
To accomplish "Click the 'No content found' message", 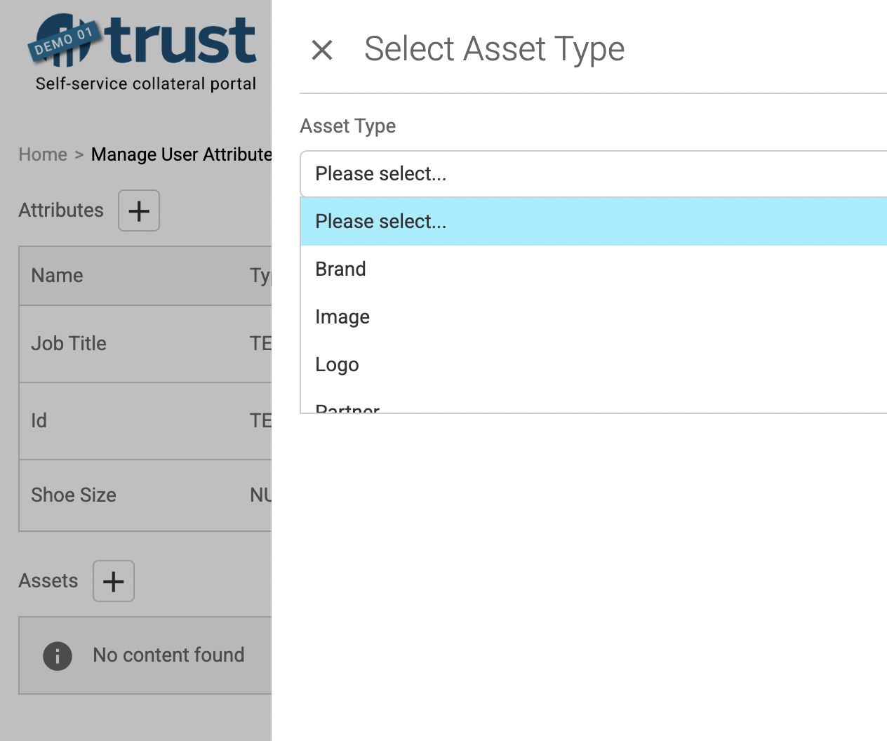I will [169, 655].
